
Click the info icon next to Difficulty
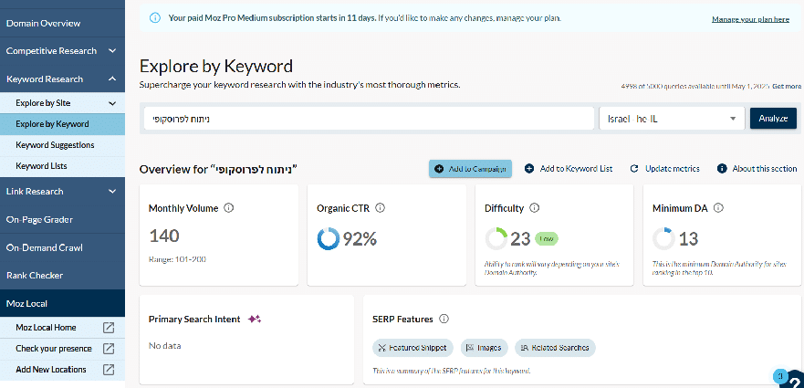coord(534,208)
